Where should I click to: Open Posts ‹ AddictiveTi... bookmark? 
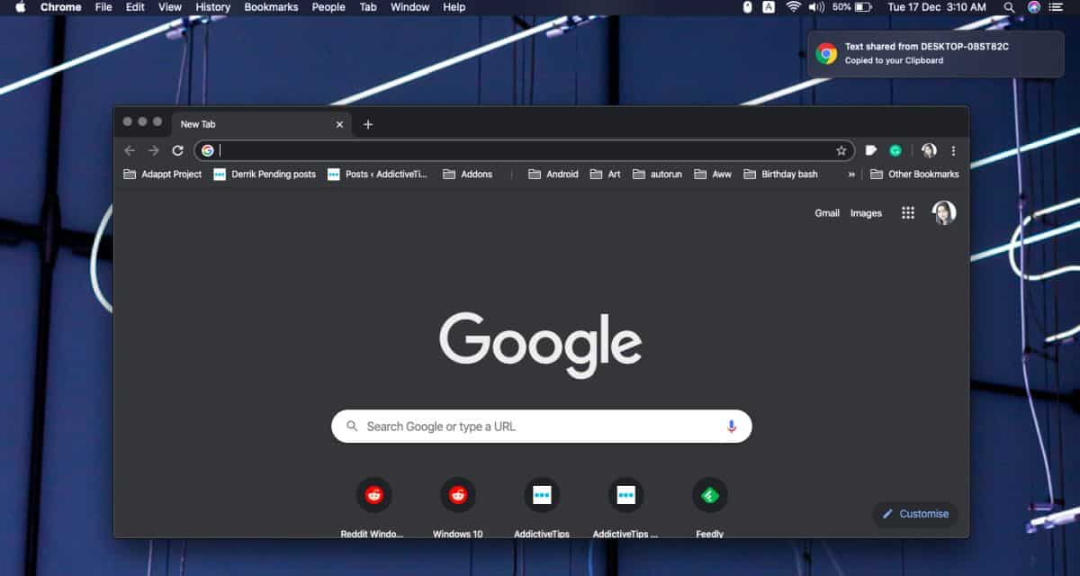pyautogui.click(x=378, y=174)
